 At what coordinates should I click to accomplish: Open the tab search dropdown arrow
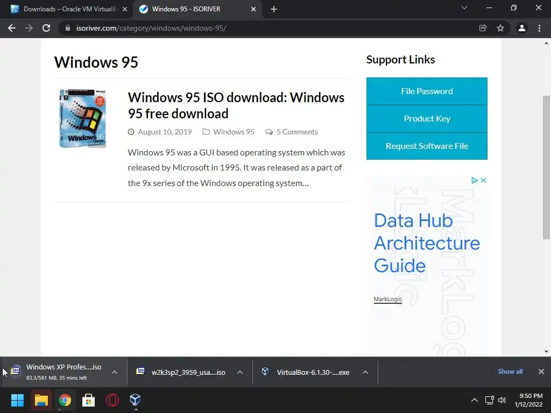point(464,8)
